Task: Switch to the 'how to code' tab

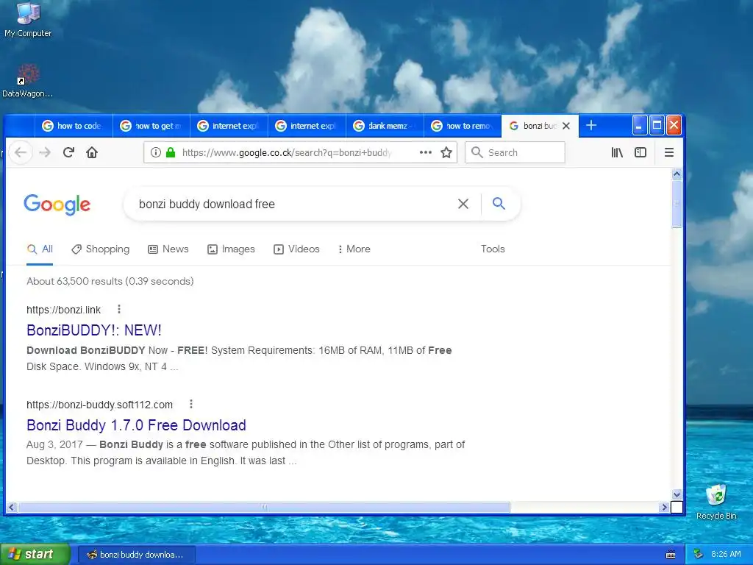Action: click(74, 126)
